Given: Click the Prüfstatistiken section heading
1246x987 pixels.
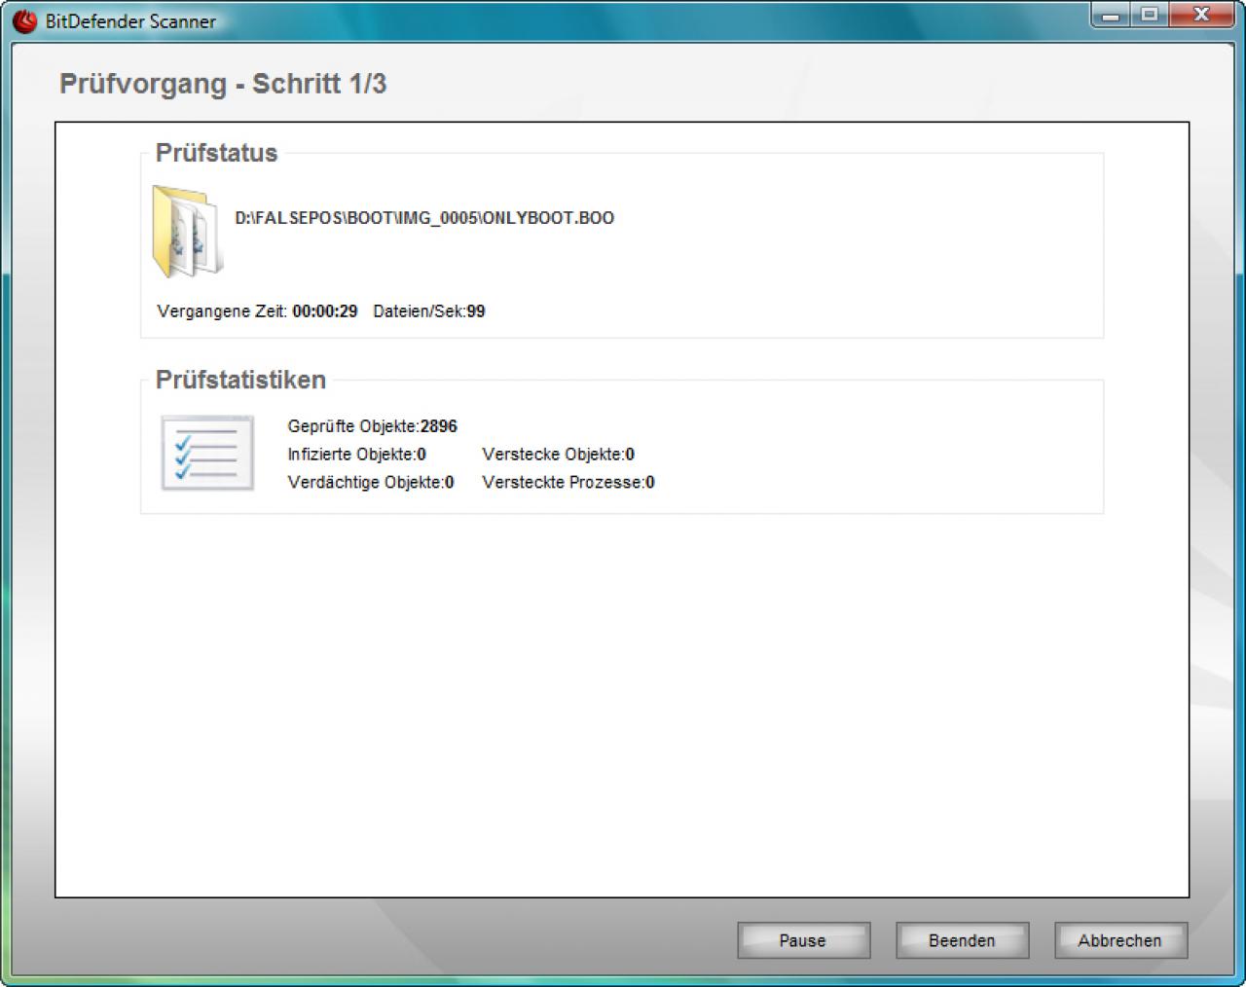Looking at the screenshot, I should 240,380.
